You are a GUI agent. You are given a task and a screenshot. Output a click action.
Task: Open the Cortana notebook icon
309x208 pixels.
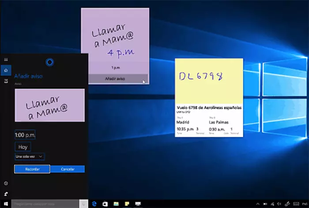tap(6, 81)
